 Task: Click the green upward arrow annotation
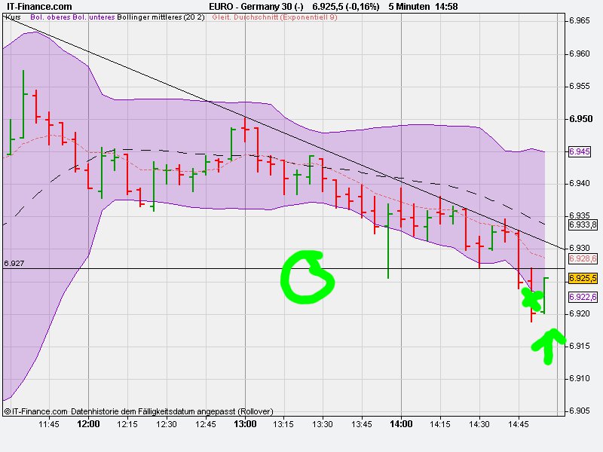pyautogui.click(x=550, y=348)
